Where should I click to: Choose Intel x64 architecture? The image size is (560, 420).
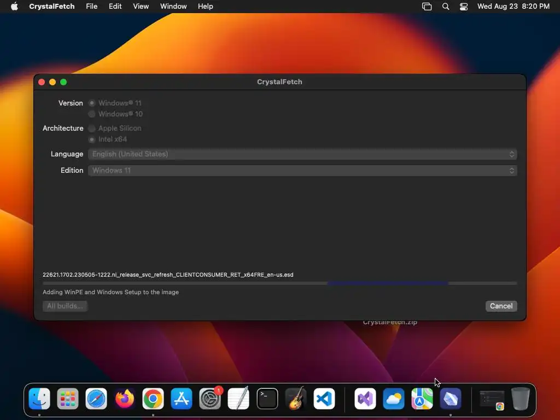coord(92,139)
